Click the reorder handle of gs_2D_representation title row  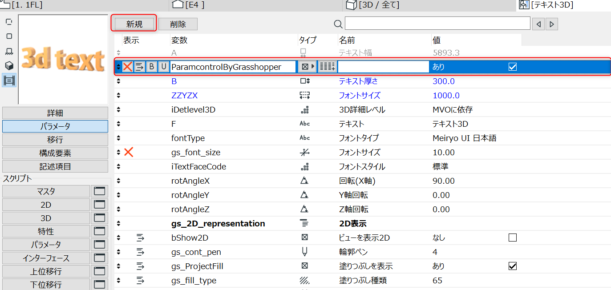point(118,223)
